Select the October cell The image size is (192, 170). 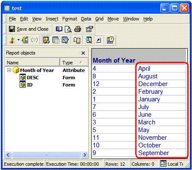162,145
